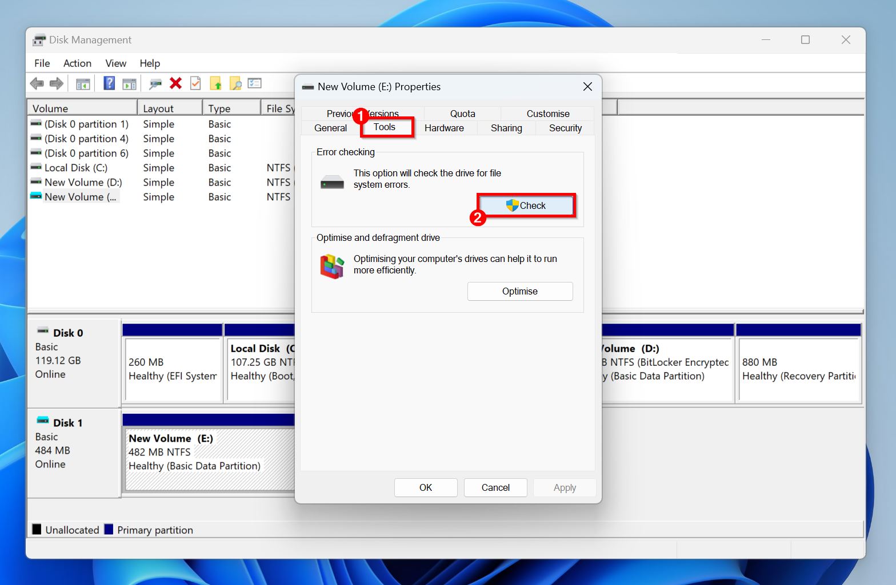Screen dimensions: 896x585
Task: Open the Quota tab
Action: [x=462, y=114]
